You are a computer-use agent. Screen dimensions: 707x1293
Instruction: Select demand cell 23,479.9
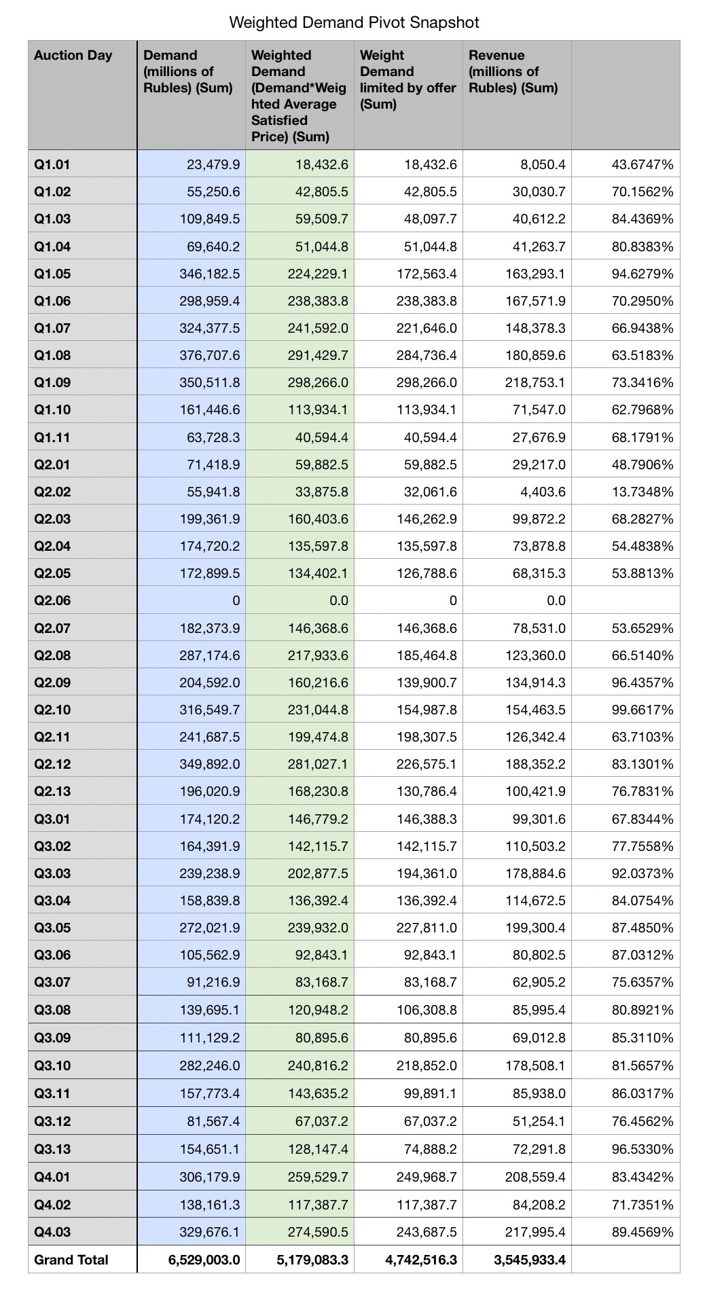tap(192, 164)
